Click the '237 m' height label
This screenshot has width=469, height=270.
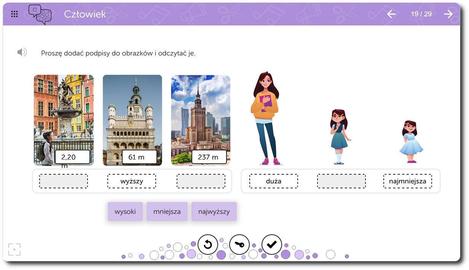coord(209,157)
